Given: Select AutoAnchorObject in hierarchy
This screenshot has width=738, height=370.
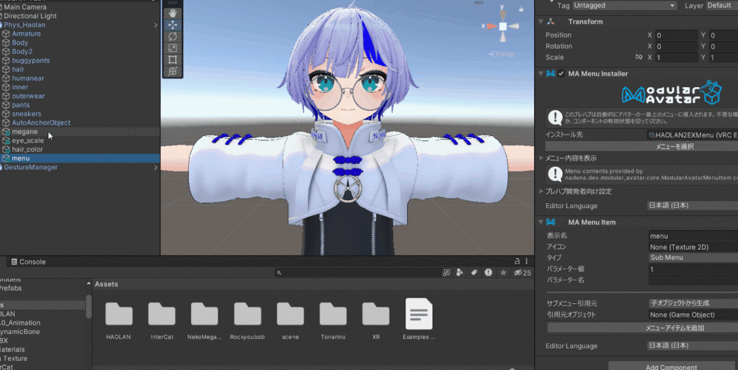Looking at the screenshot, I should [x=41, y=122].
